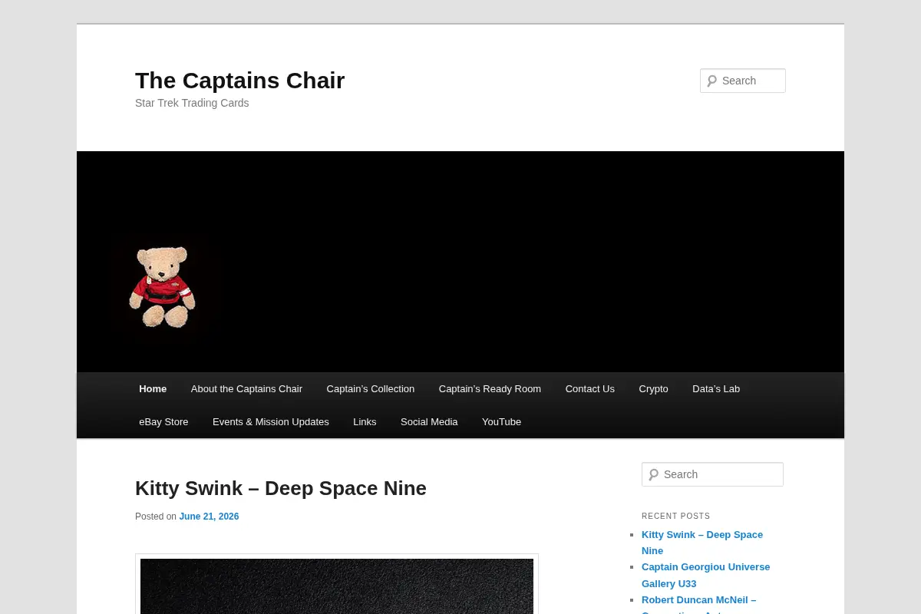921x614 pixels.
Task: Open the YouTube menu item
Action: click(x=501, y=422)
